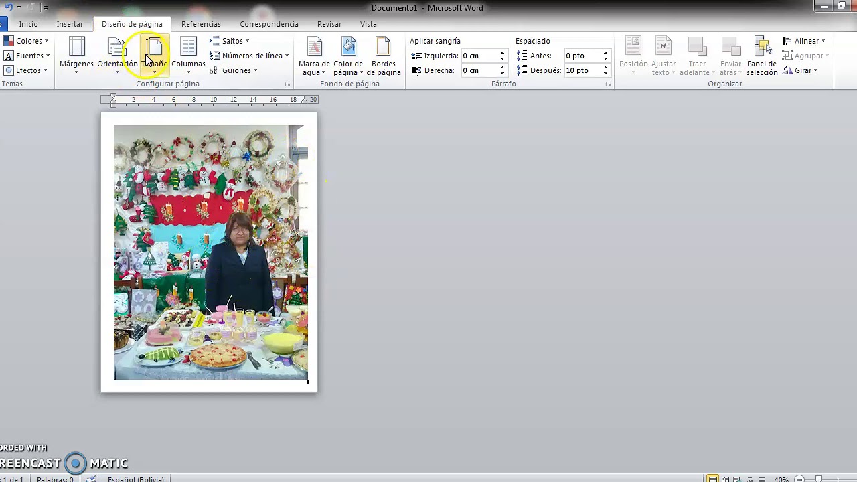Open the Panel de selección
Screen dimensions: 857x482
[762, 56]
